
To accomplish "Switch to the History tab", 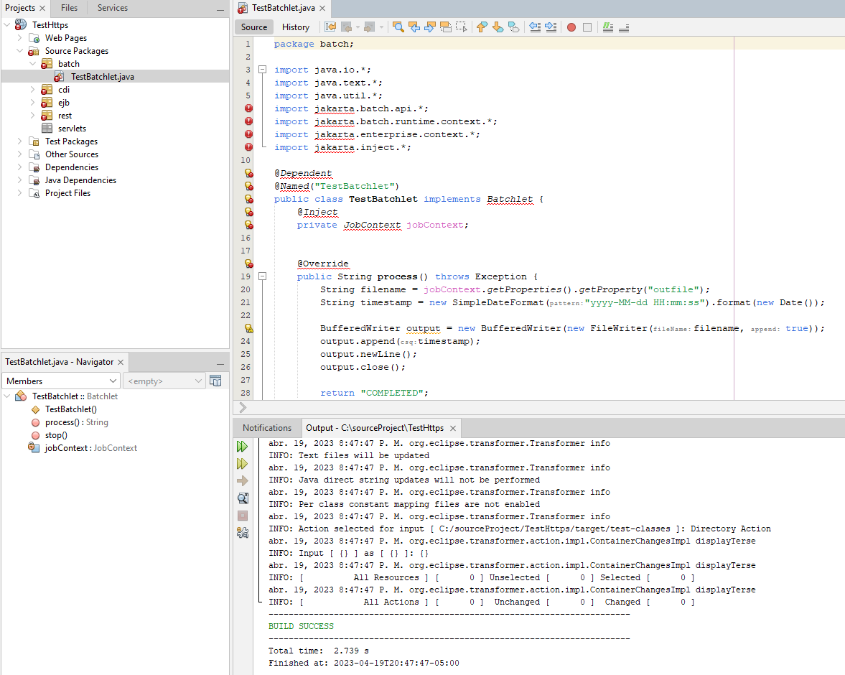I will [x=296, y=27].
